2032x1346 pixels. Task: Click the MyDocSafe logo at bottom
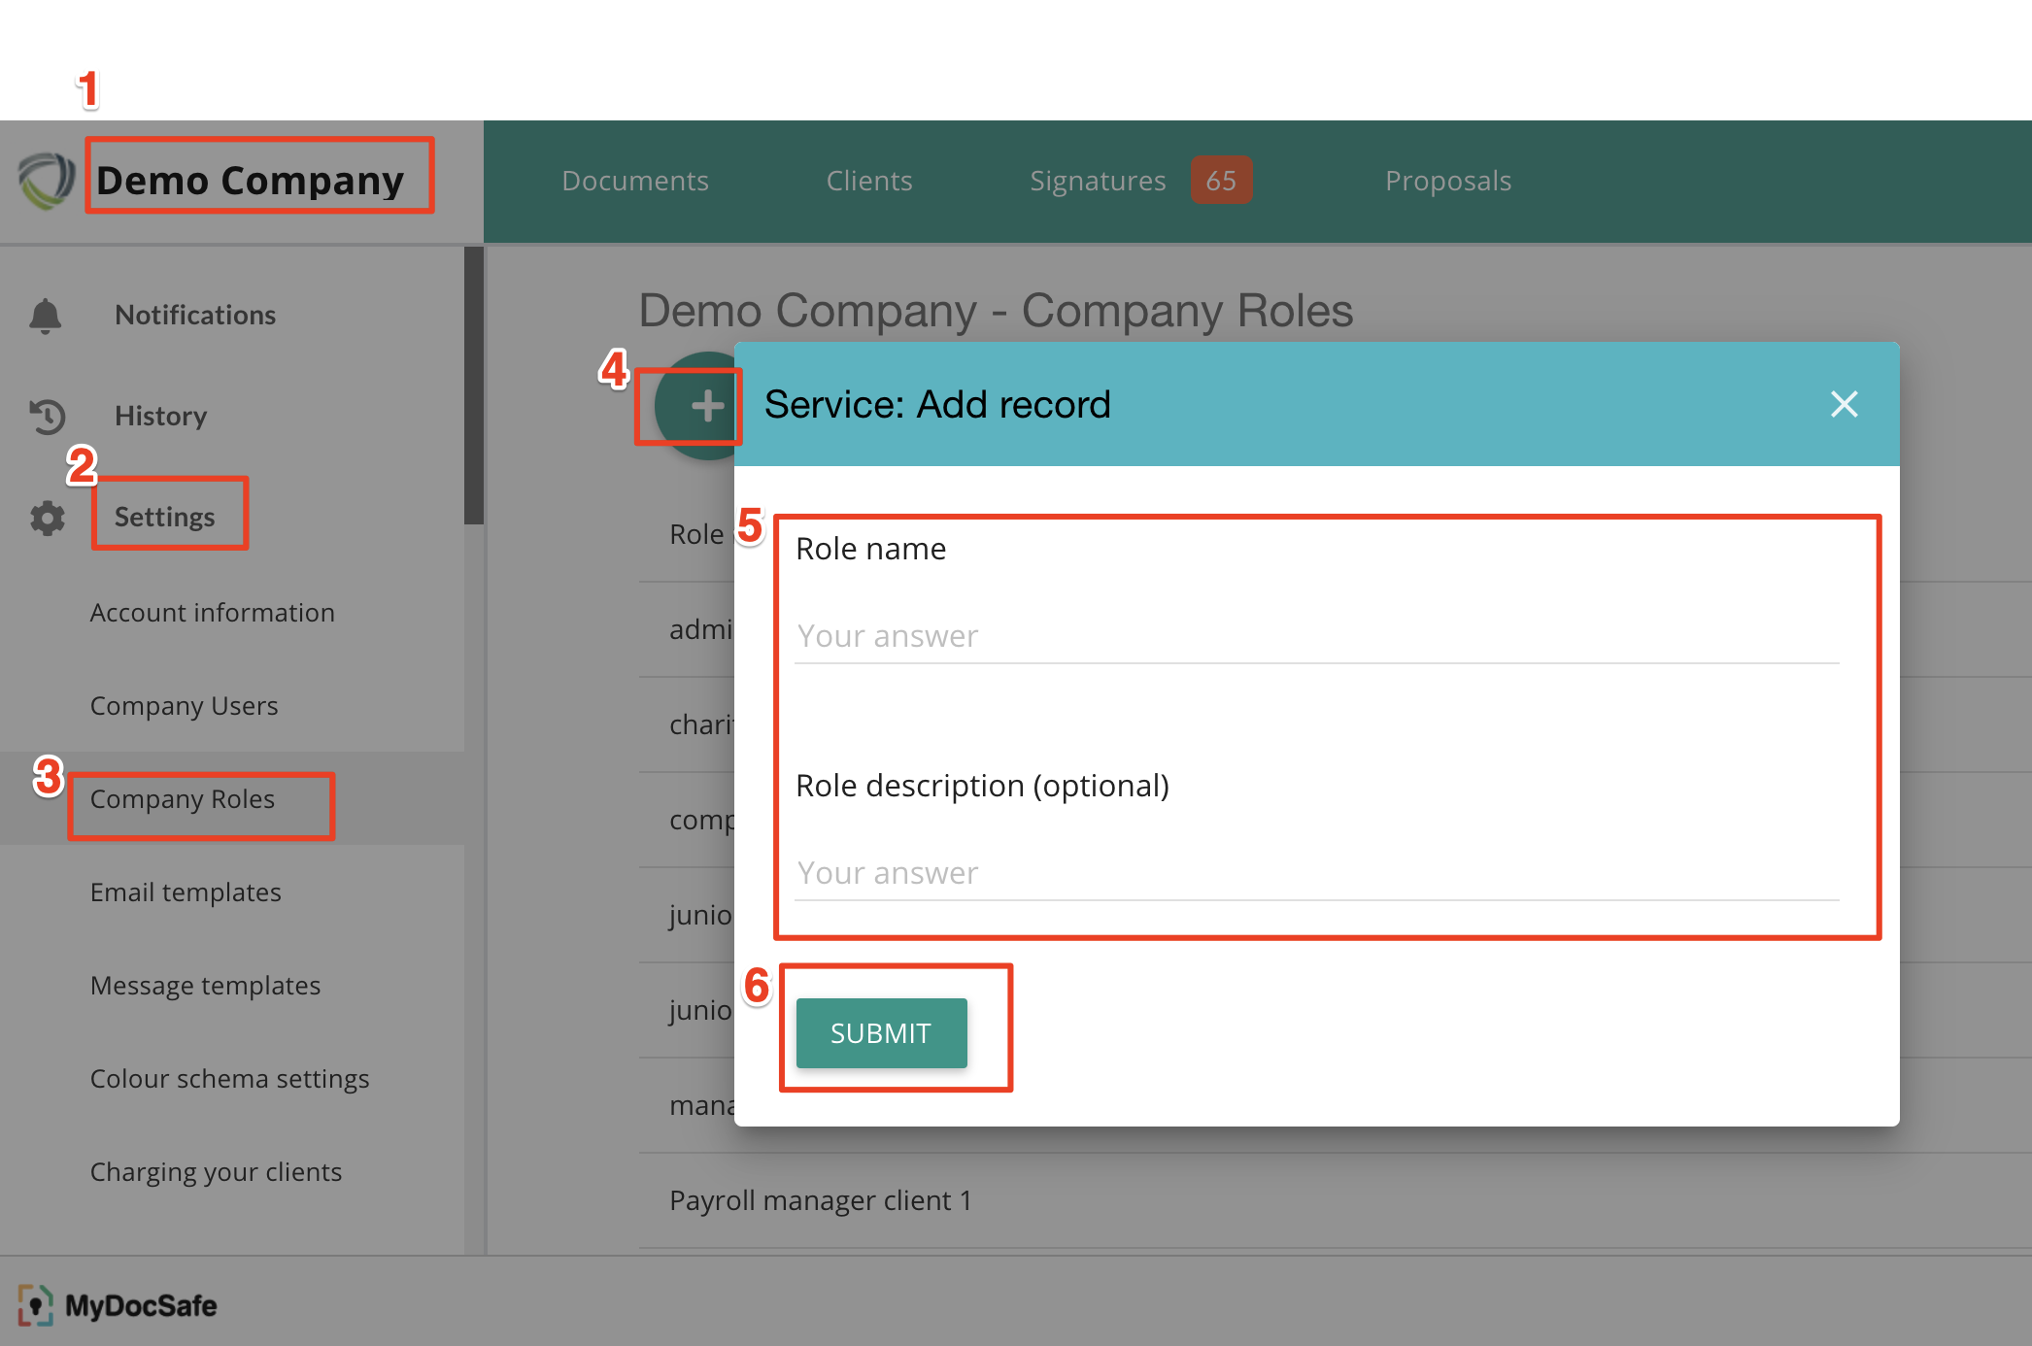pyautogui.click(x=118, y=1305)
